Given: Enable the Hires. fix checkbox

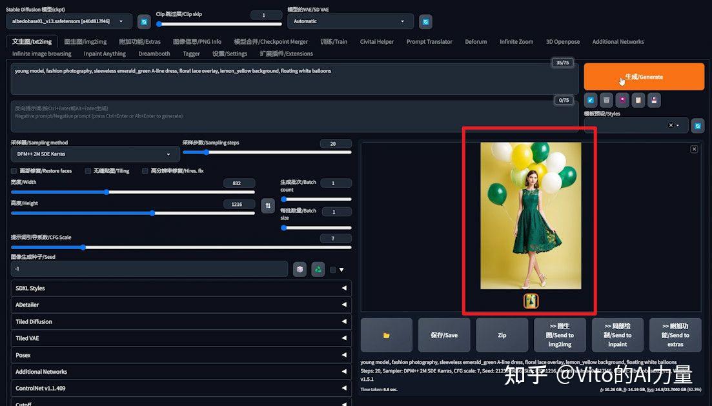Looking at the screenshot, I should 145,171.
